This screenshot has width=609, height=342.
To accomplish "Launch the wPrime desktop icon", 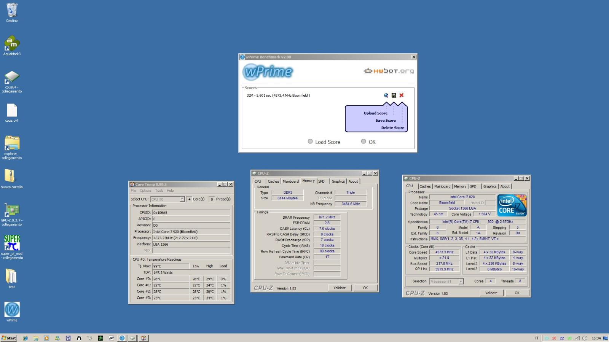I will point(12,312).
